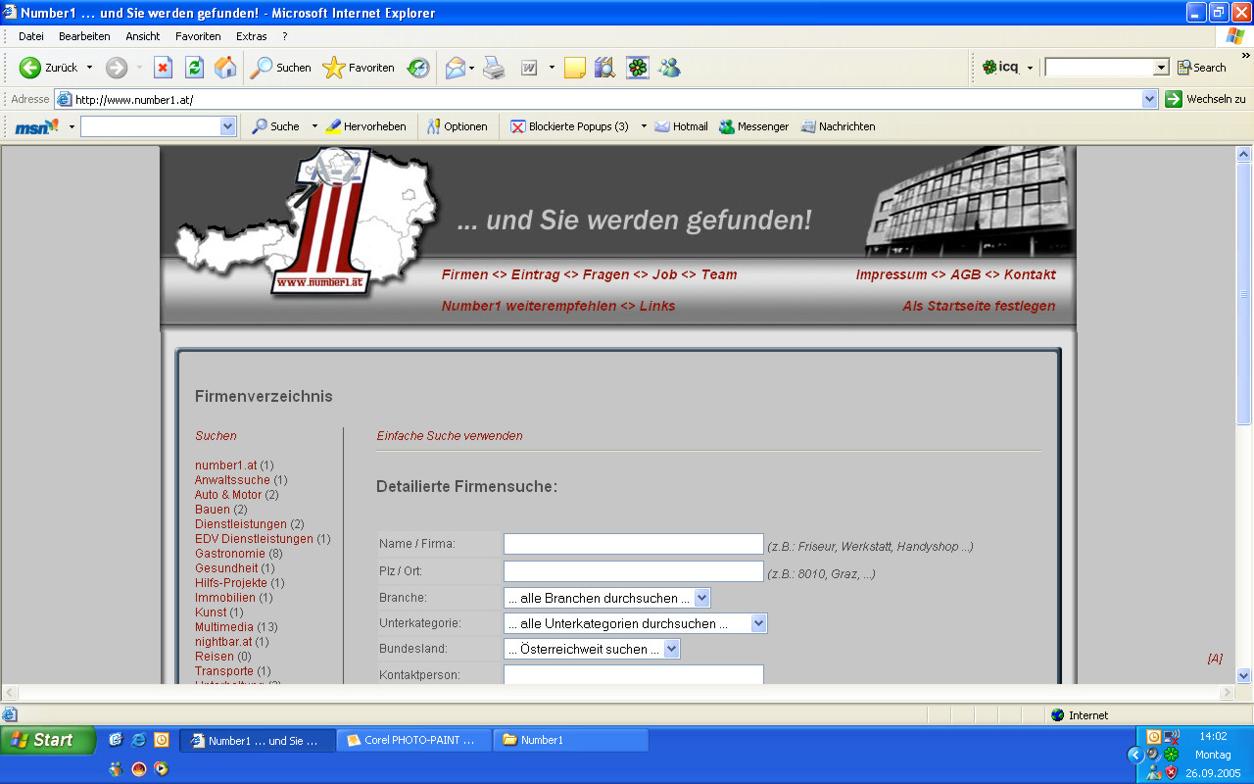Open the Favoriten menu
The height and width of the screenshot is (784, 1254).
198,36
